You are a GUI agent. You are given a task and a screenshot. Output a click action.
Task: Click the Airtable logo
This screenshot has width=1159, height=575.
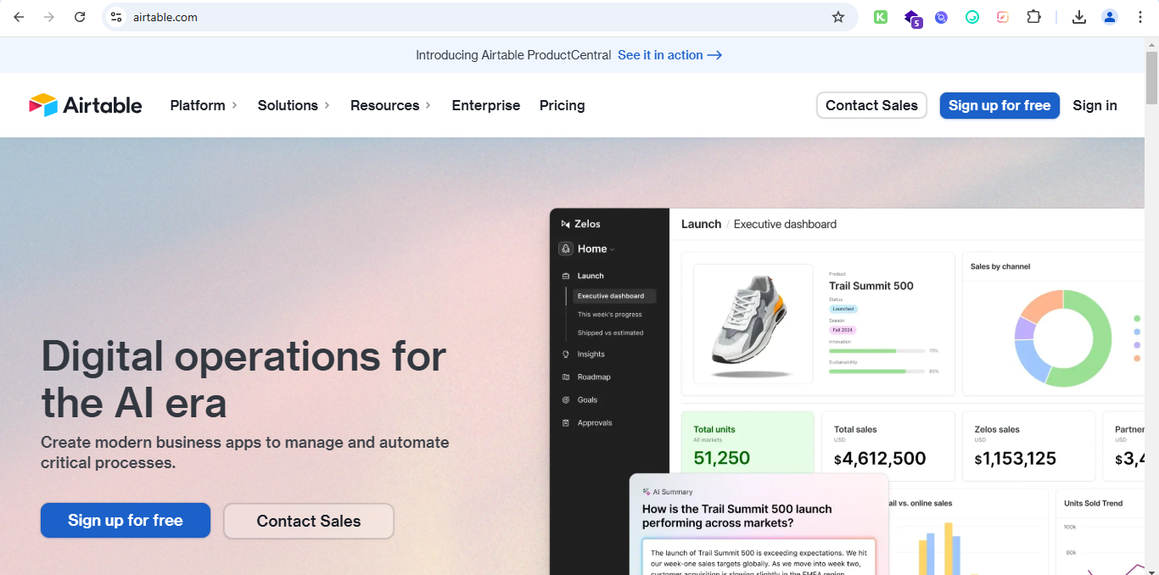[84, 104]
